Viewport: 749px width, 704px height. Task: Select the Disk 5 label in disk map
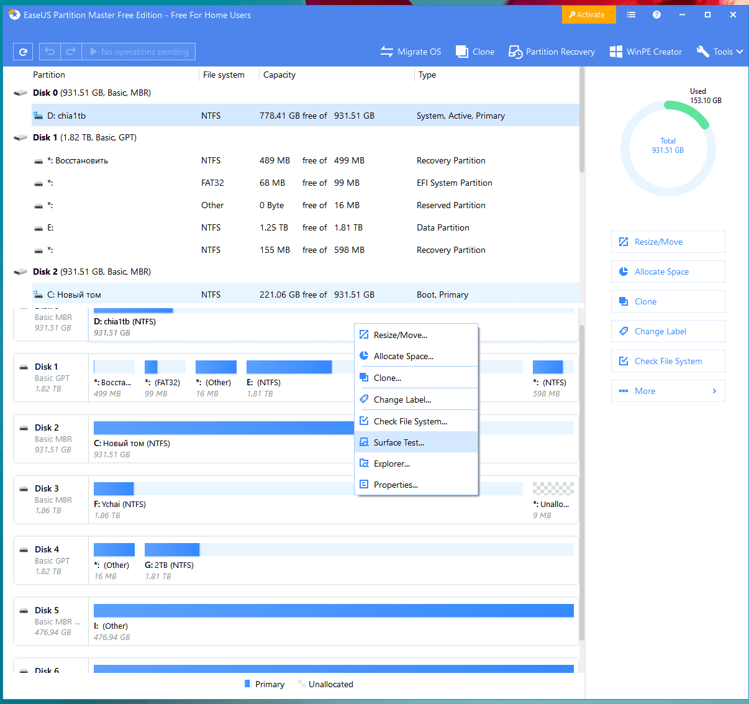tap(47, 610)
